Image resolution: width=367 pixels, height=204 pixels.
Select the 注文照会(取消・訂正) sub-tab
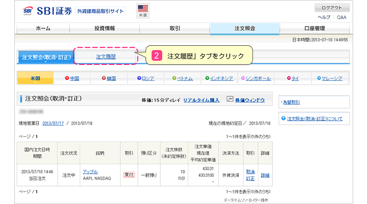coord(46,57)
